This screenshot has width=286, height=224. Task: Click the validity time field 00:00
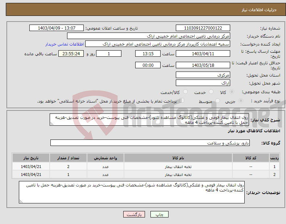148,65
